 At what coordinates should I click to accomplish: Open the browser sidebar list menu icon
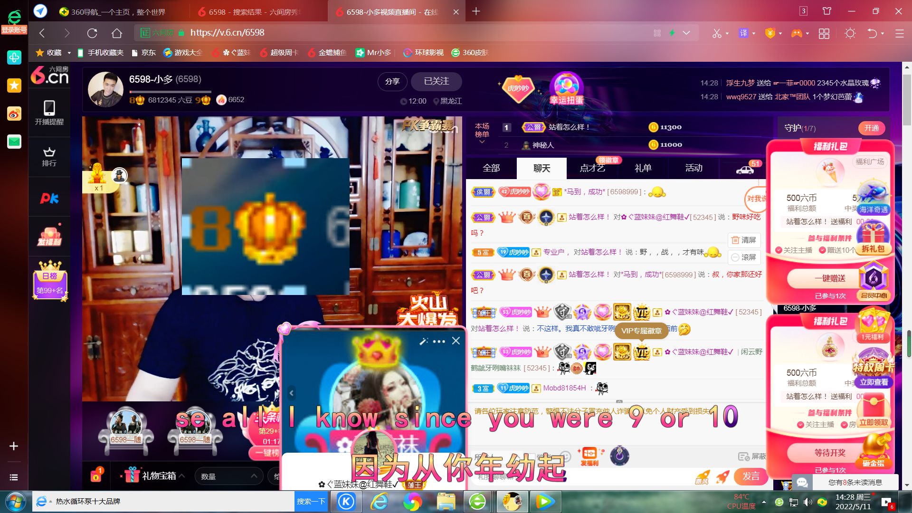pos(14,477)
